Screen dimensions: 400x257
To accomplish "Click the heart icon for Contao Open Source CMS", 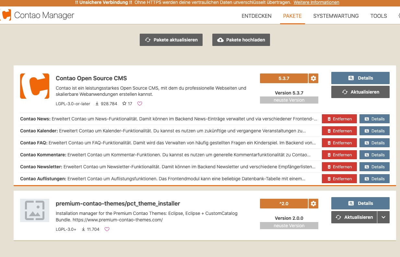I will tap(140, 104).
